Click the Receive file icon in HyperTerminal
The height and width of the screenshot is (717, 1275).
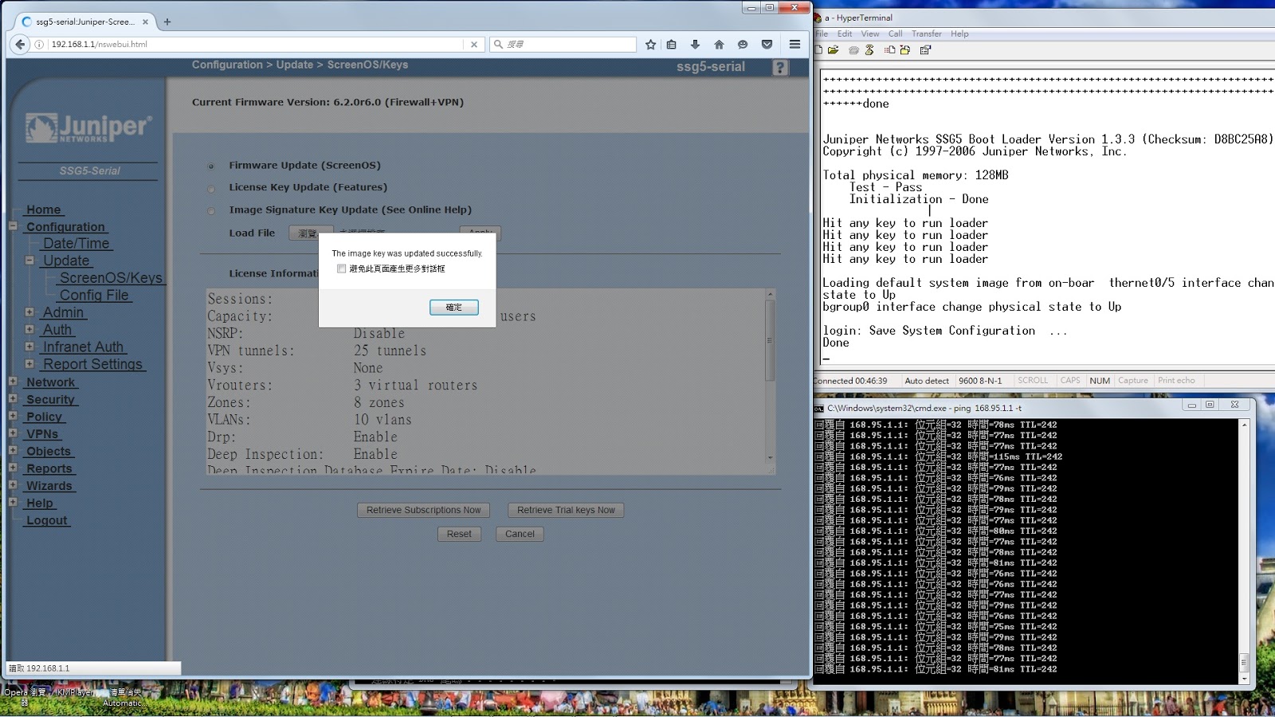905,50
